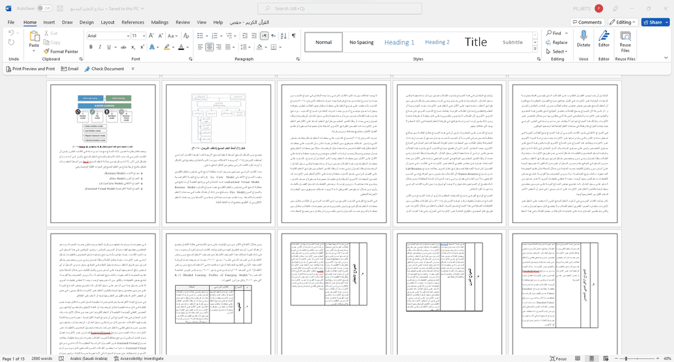Open Select dropdown in Editing group
Image resolution: width=674 pixels, height=362 pixels.
[x=557, y=51]
